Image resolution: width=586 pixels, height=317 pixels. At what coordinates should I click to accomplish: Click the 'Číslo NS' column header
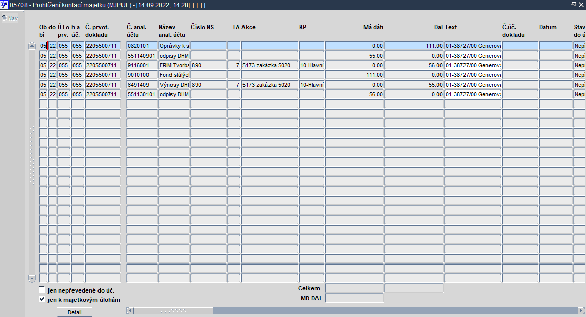point(202,27)
